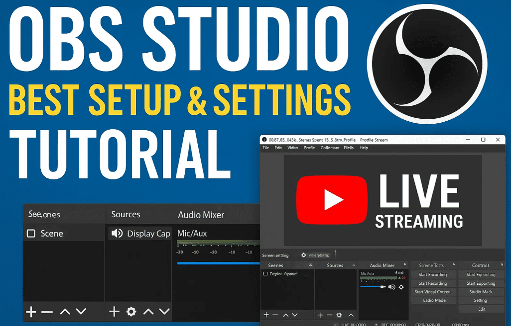Open the Profile menu
This screenshot has width=511, height=326.
(309, 148)
